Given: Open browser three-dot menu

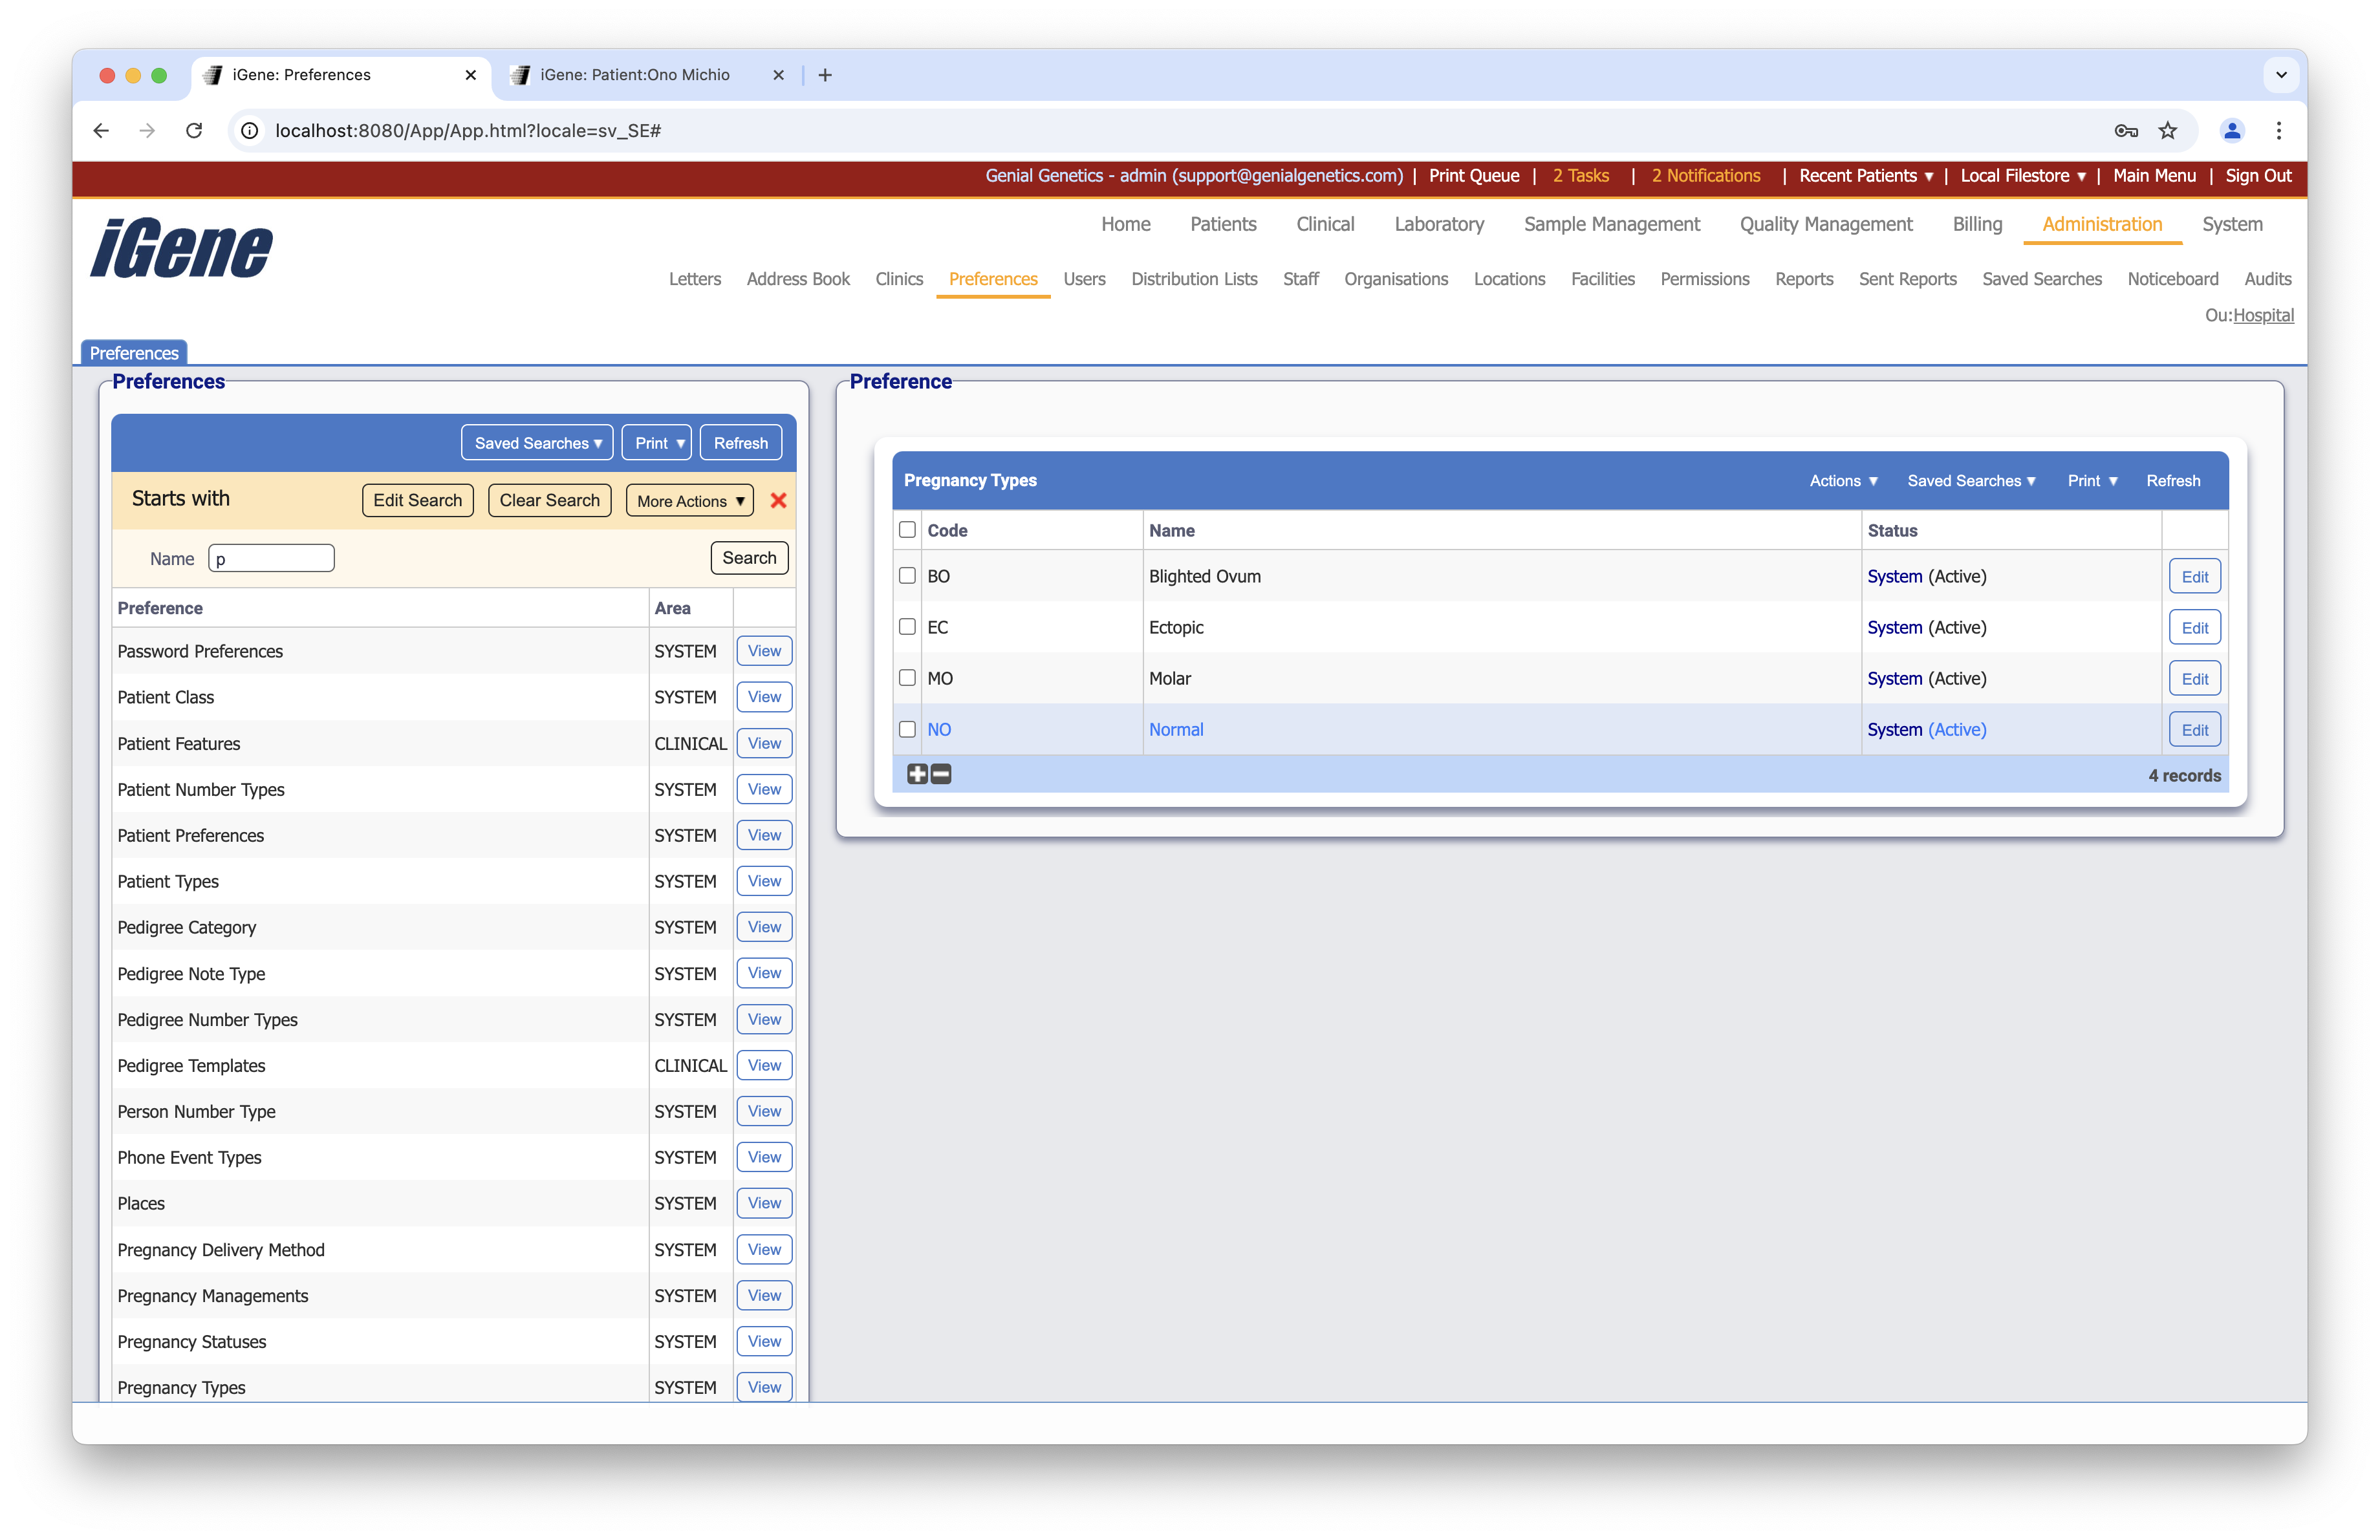Looking at the screenshot, I should pos(2278,131).
